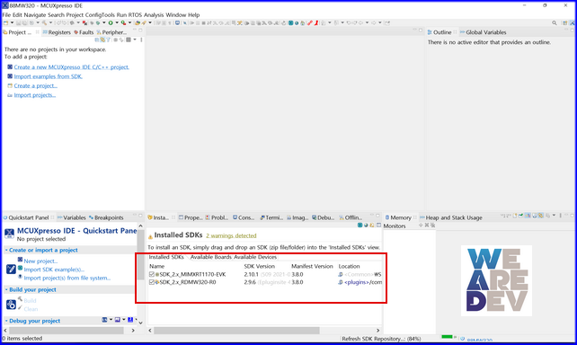Click the Installed SDKs horizontal scrollbar
The width and height of the screenshot is (577, 345).
236,331
